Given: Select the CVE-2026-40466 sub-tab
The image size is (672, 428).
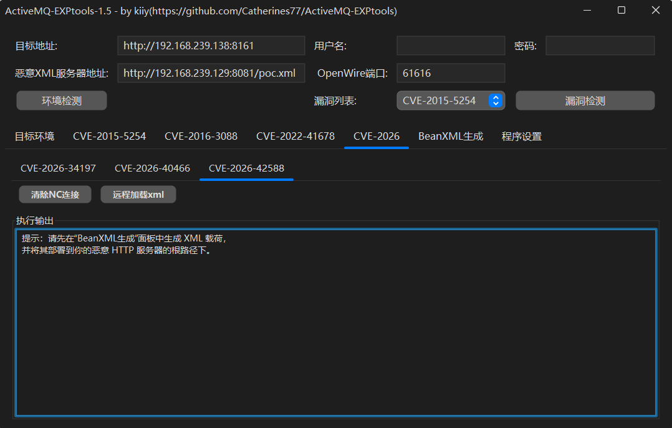Looking at the screenshot, I should pyautogui.click(x=152, y=168).
